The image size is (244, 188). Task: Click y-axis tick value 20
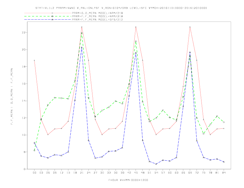click(x=23, y=50)
